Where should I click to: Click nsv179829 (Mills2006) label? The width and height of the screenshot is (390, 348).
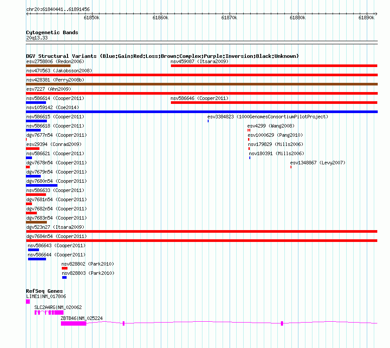coord(276,144)
